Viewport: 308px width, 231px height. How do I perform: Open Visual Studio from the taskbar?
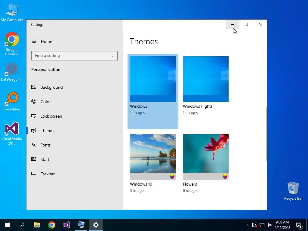click(66, 225)
